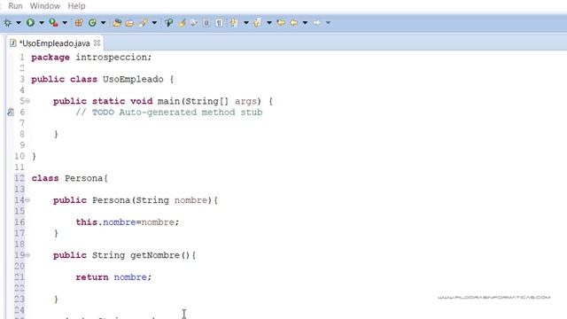Open the External Tools dropdown arrow
Image resolution: width=567 pixels, height=319 pixels.
(x=65, y=23)
